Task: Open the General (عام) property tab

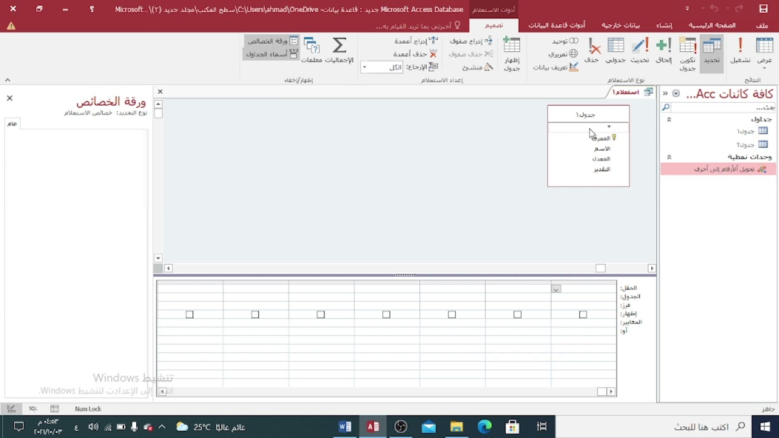Action: tap(12, 123)
